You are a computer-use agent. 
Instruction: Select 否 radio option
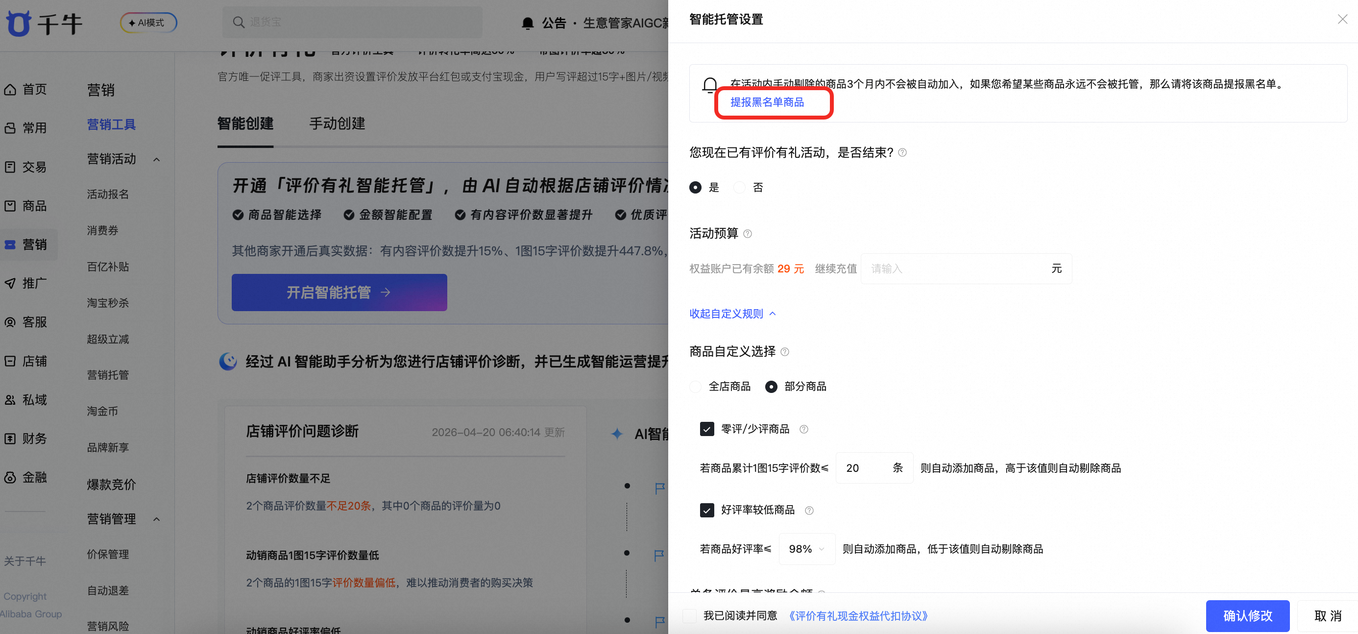click(x=740, y=188)
